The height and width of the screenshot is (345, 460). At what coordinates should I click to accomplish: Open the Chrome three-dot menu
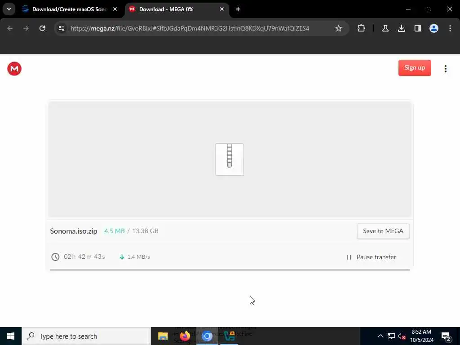coord(450,28)
